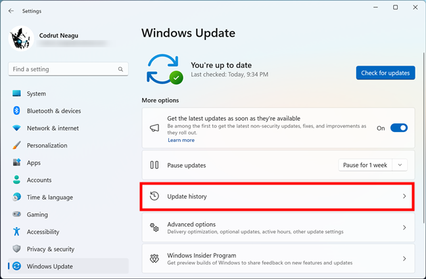Click the Windows Update sync icon in sidebar
Screen dimensions: 426x279
(16, 266)
